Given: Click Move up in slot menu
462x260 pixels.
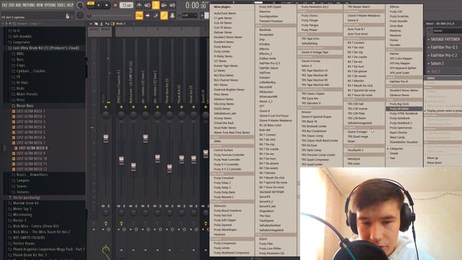Looking at the screenshot, I should (x=432, y=158).
